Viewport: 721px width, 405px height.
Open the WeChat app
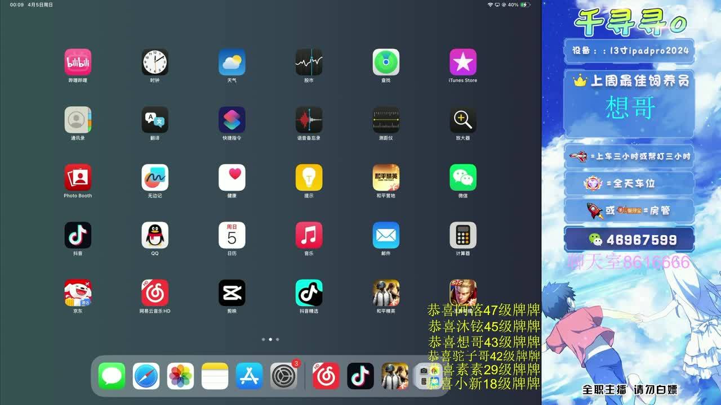pos(463,178)
